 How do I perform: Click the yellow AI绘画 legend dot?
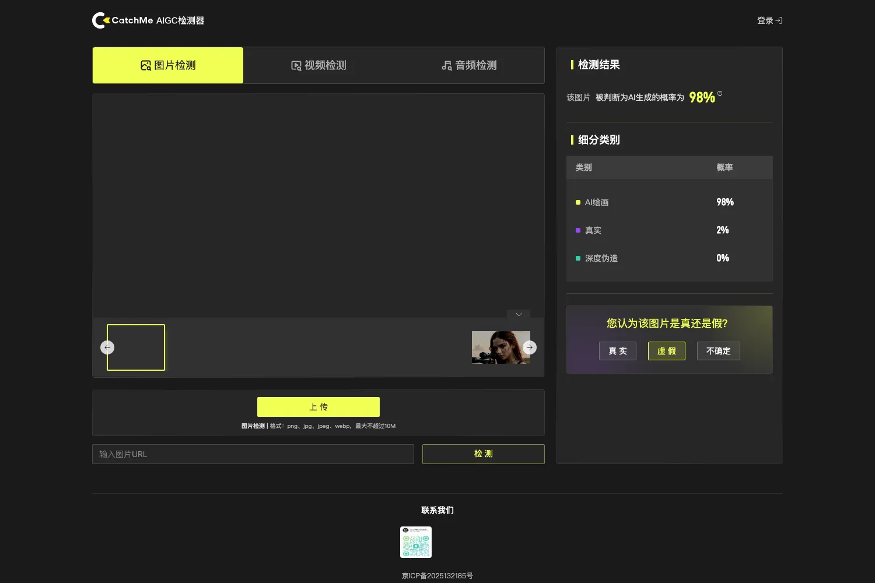(x=578, y=202)
